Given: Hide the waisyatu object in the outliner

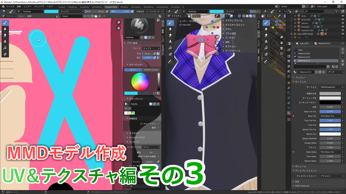Looking at the screenshot, I should coord(342,27).
